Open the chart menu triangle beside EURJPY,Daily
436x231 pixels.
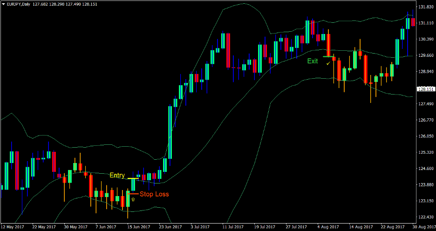pos(3,4)
